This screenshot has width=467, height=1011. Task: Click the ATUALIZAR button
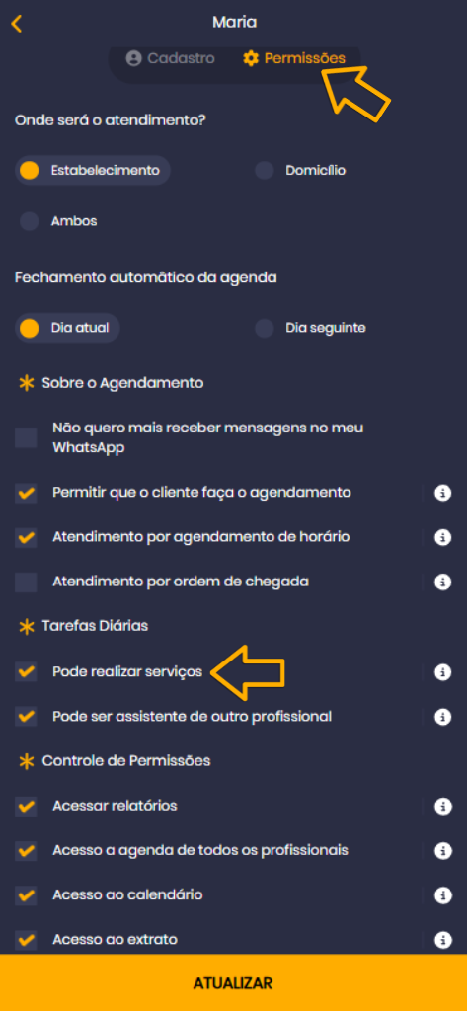233,982
